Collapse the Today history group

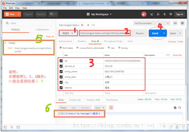pyautogui.click(x=5, y=43)
